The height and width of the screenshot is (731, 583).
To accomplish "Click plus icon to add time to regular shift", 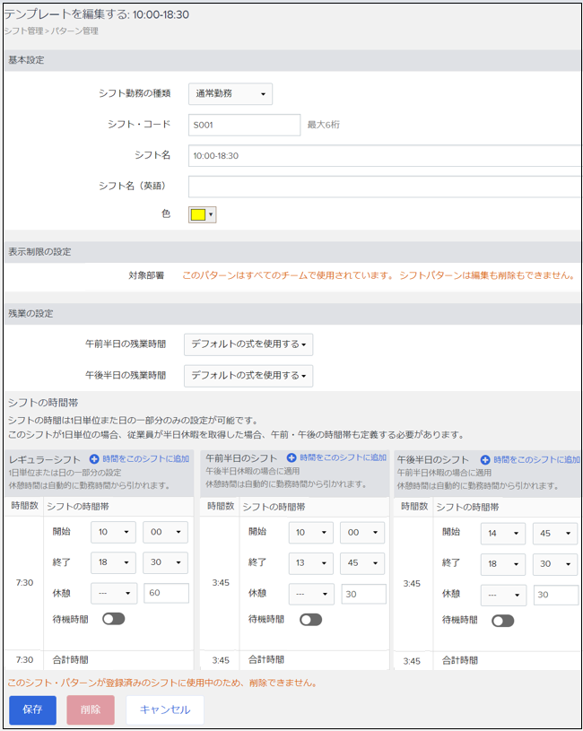I will tap(94, 458).
